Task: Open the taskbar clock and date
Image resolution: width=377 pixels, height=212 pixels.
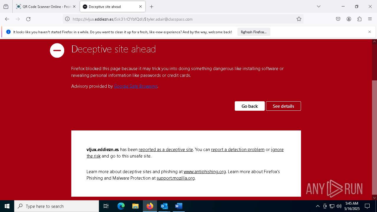Action: 352,206
